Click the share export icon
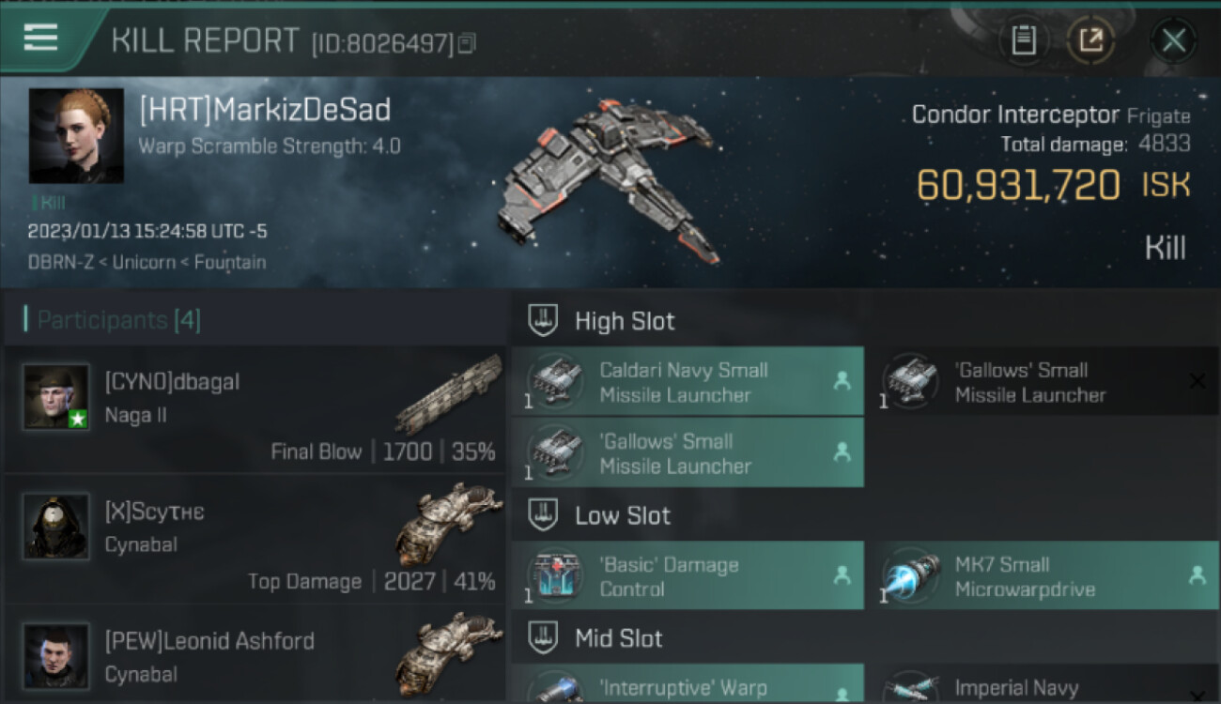This screenshot has height=704, width=1221. click(1091, 40)
